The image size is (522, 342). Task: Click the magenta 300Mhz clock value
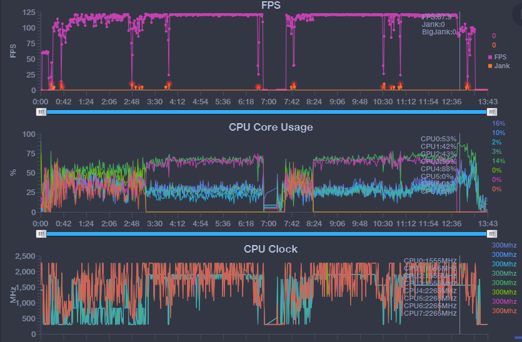pos(504,301)
